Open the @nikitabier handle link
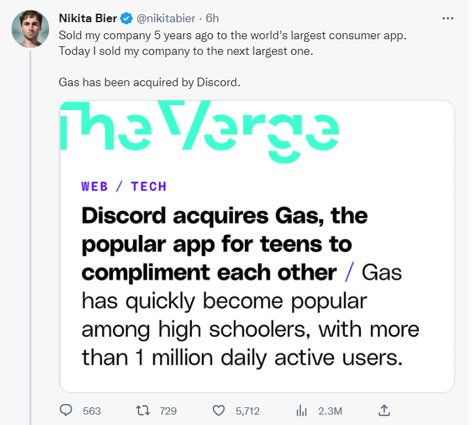Image resolution: width=474 pixels, height=425 pixels. 166,18
